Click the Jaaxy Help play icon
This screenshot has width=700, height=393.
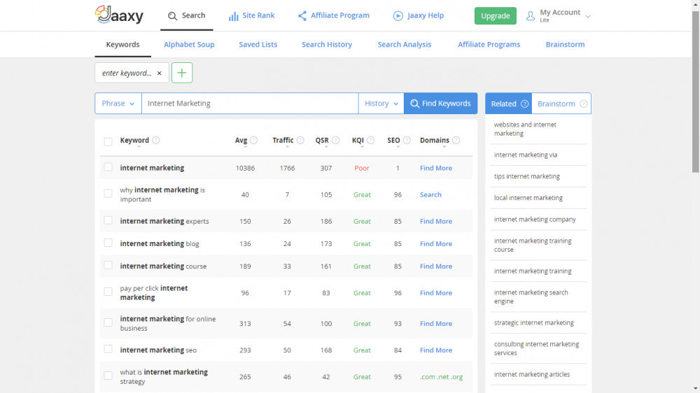pos(398,16)
